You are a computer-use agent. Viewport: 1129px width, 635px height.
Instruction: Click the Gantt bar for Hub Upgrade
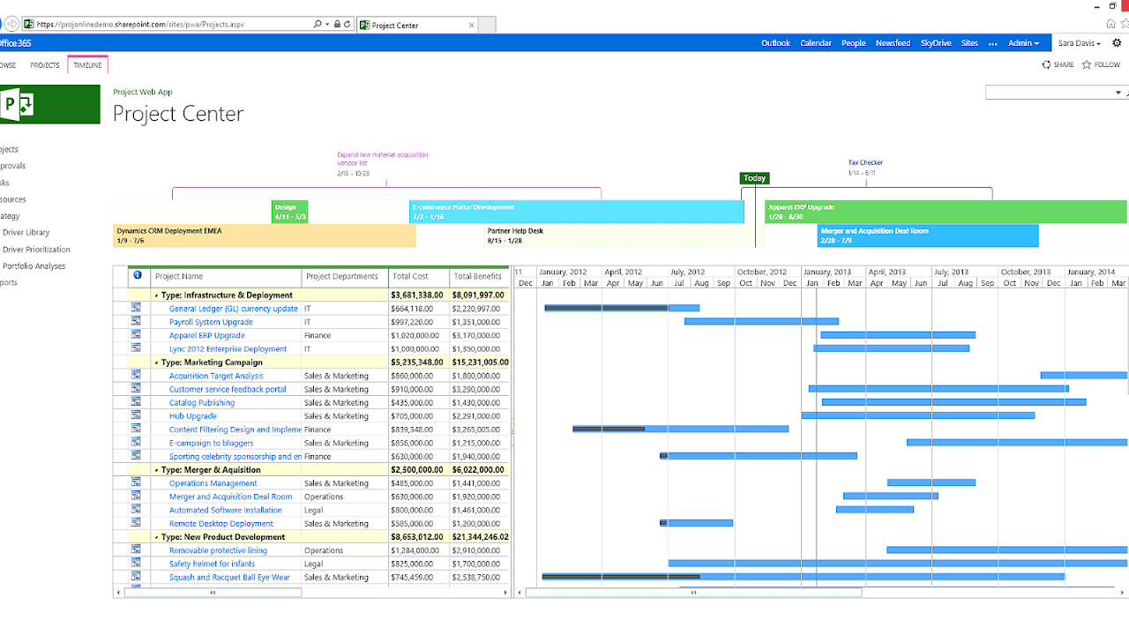[x=918, y=415]
